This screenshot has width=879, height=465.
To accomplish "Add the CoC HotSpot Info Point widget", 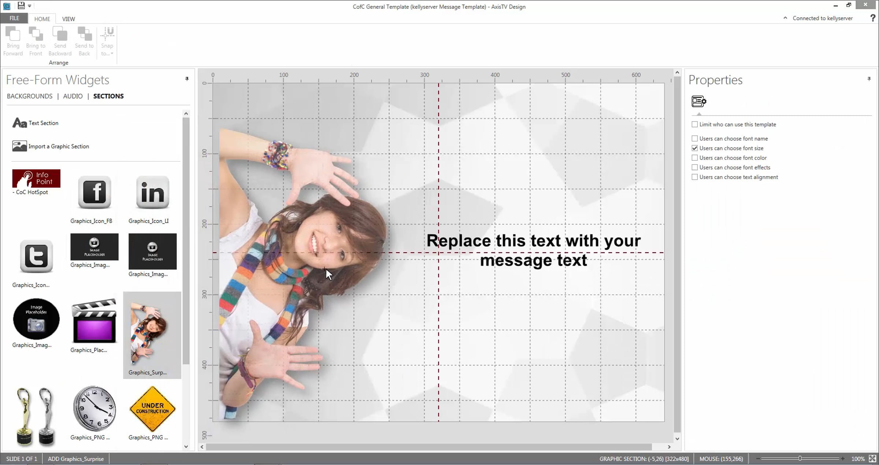I will pos(36,178).
